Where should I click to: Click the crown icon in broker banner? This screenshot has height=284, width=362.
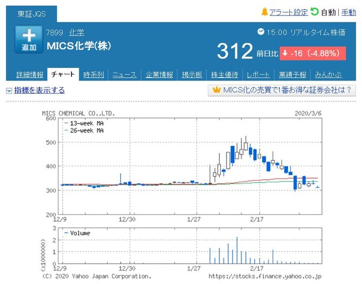(x=216, y=89)
